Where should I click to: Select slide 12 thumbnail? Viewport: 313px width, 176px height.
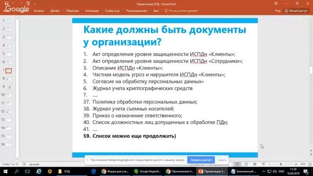(x=9, y=112)
